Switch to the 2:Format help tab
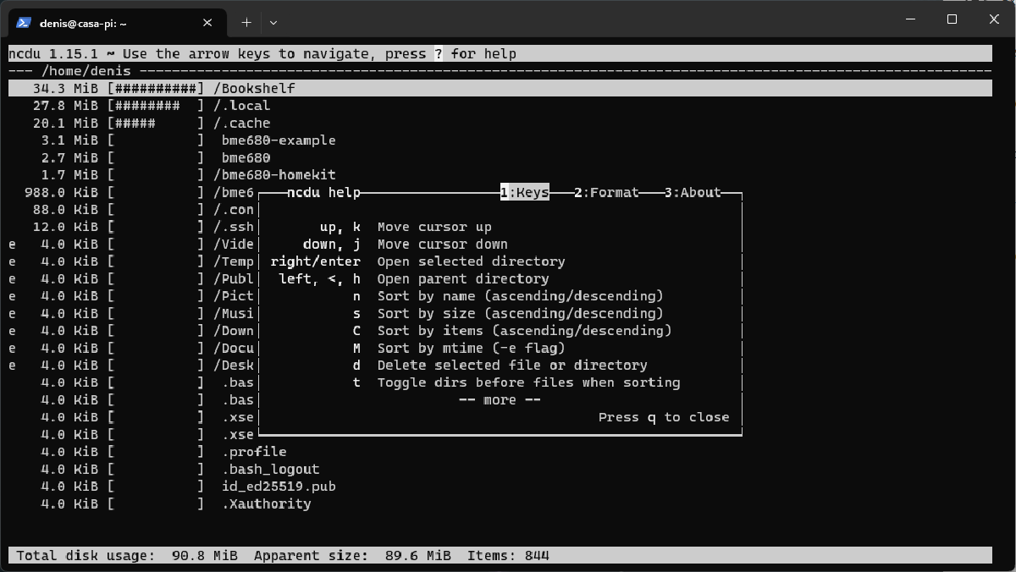1016x572 pixels. tap(606, 192)
